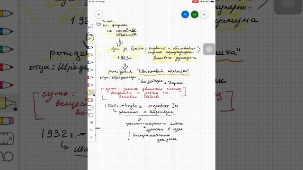Tap the handwritten "1932г" line
The width and height of the screenshot is (303, 170).
pos(142,106)
